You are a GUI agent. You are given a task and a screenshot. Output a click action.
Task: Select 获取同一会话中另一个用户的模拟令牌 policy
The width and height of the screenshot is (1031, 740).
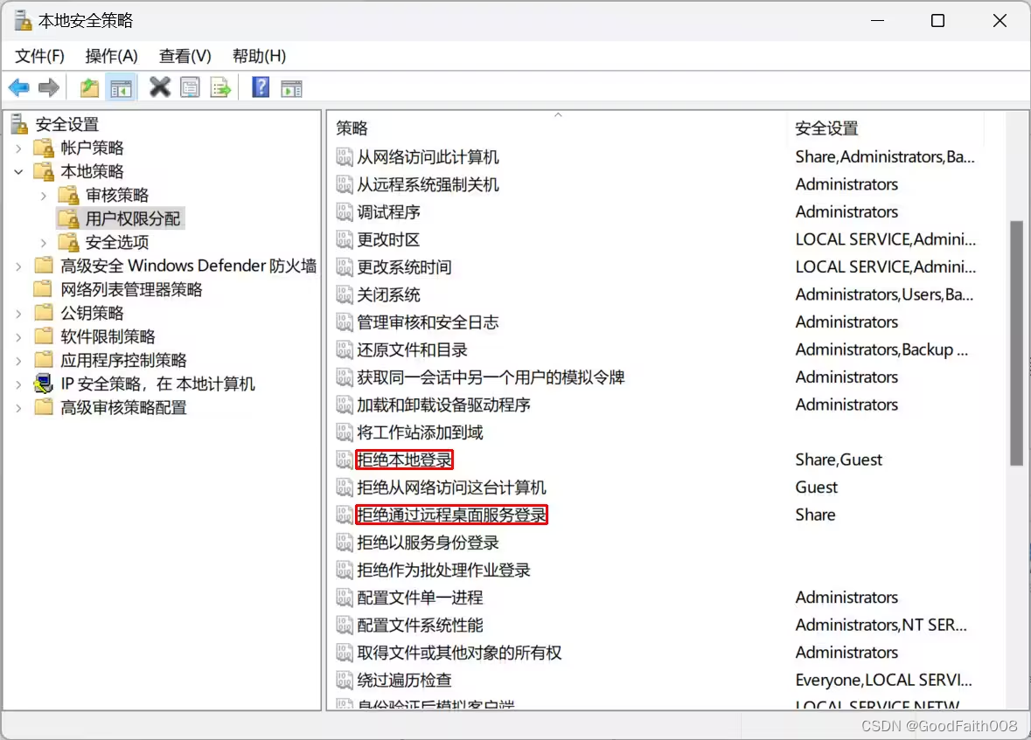coord(491,377)
